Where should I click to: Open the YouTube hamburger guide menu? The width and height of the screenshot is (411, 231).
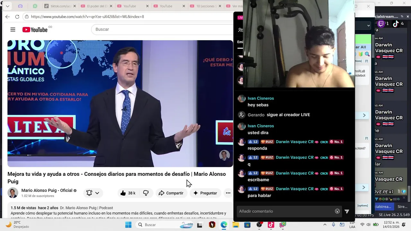[x=13, y=30]
